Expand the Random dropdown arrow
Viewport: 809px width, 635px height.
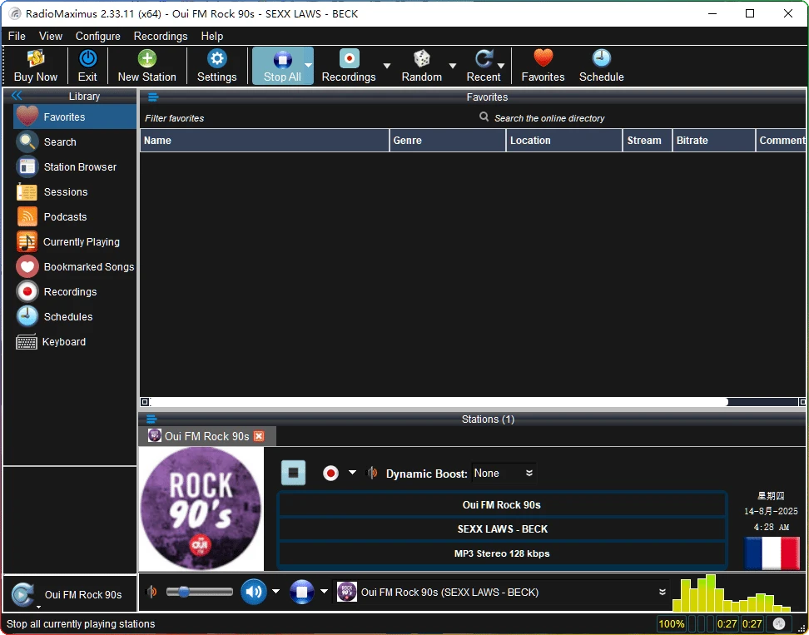[453, 66]
